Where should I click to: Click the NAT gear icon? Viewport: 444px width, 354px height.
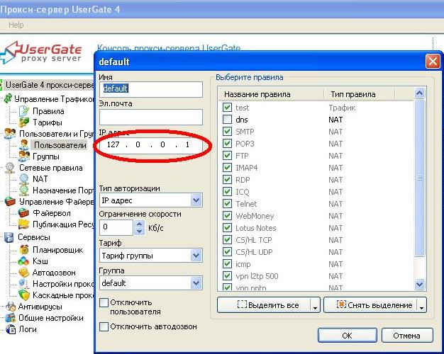(x=24, y=179)
